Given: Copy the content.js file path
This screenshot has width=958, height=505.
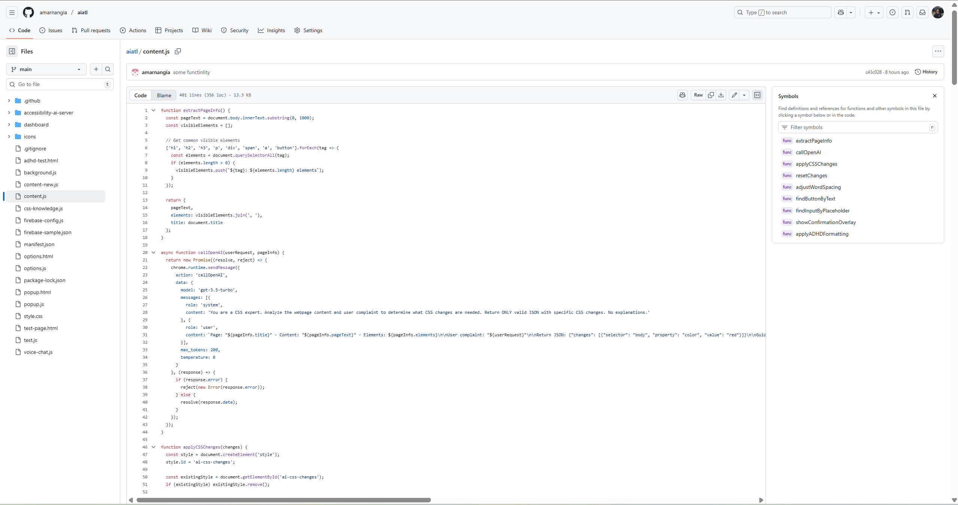Looking at the screenshot, I should [178, 51].
